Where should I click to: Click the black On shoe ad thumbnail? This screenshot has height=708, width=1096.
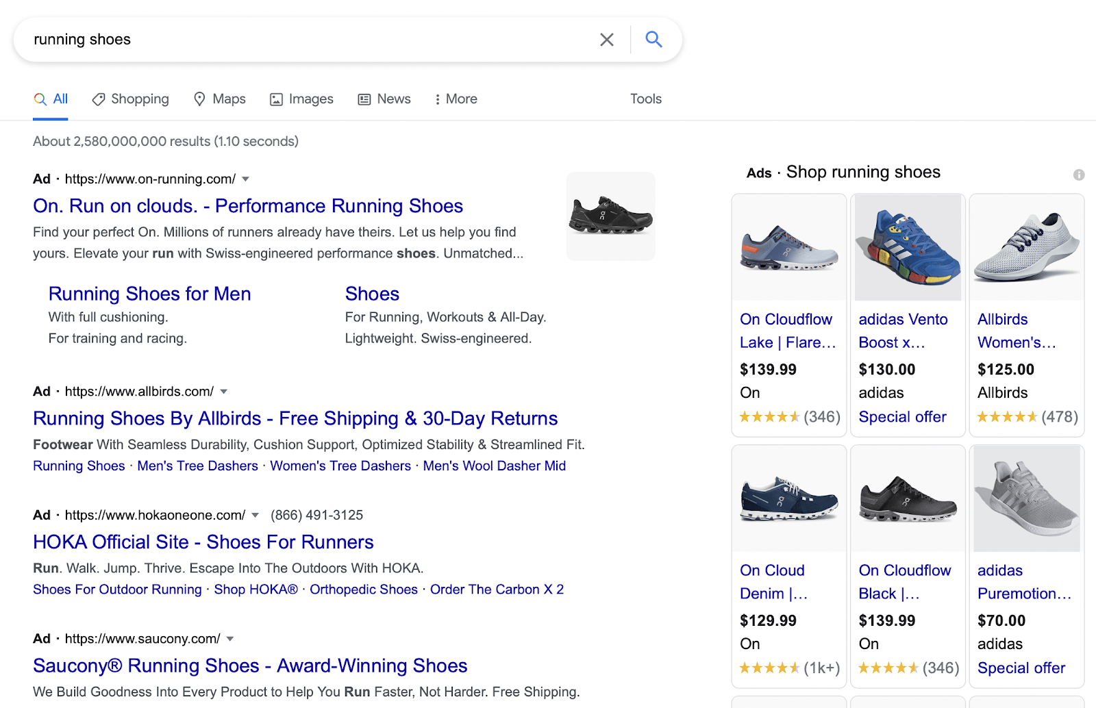pos(610,216)
